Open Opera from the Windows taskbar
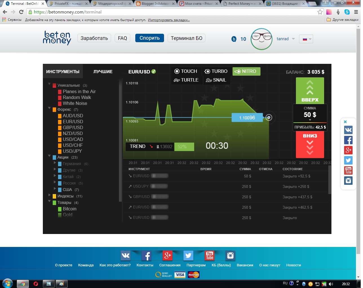 pos(36,284)
